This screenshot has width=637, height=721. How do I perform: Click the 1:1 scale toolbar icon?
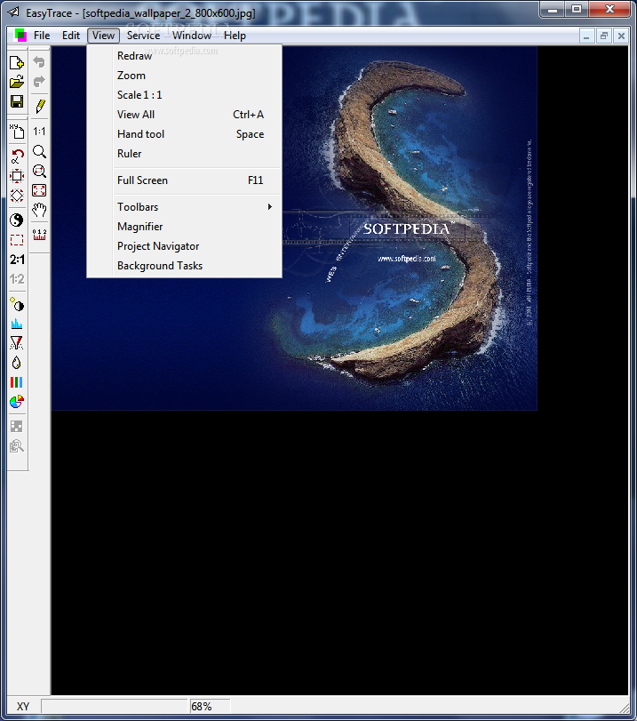click(x=39, y=132)
